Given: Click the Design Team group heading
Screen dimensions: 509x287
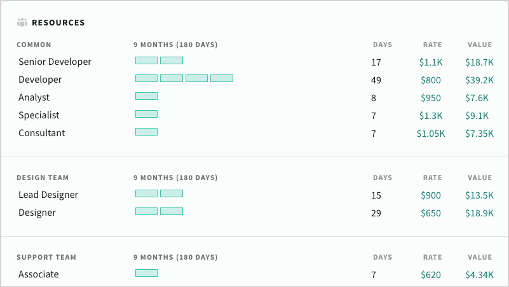Looking at the screenshot, I should (43, 178).
